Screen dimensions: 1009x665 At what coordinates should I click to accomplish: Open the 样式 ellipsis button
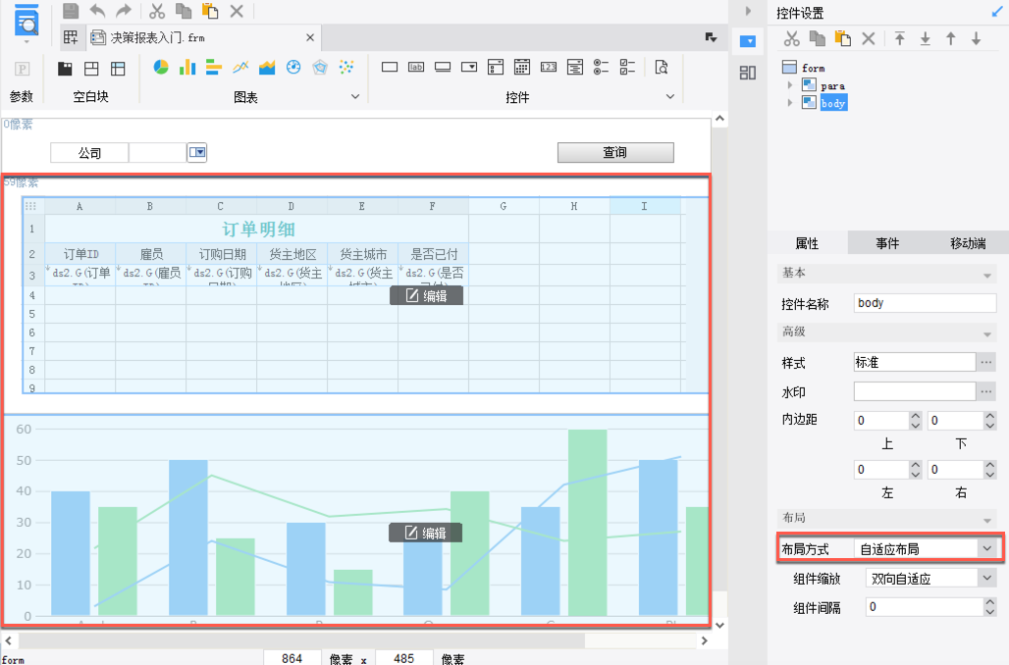[x=986, y=362]
